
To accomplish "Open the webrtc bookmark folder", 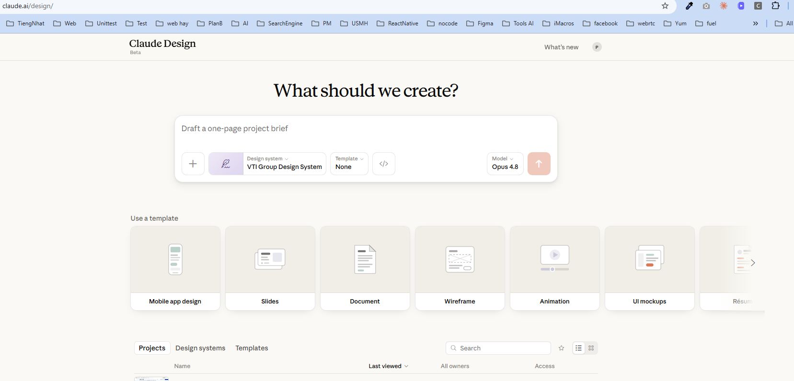I will [x=641, y=23].
